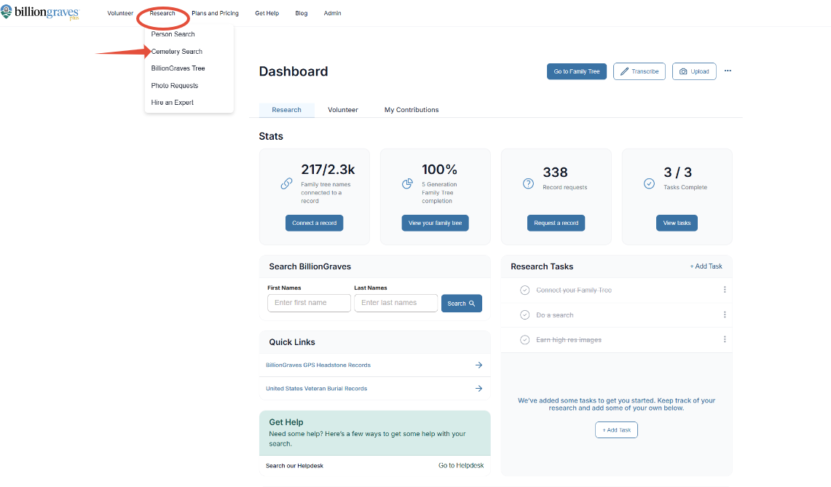Image resolution: width=831 pixels, height=487 pixels.
Task: Click the outlined + Add Task button
Action: pos(616,429)
